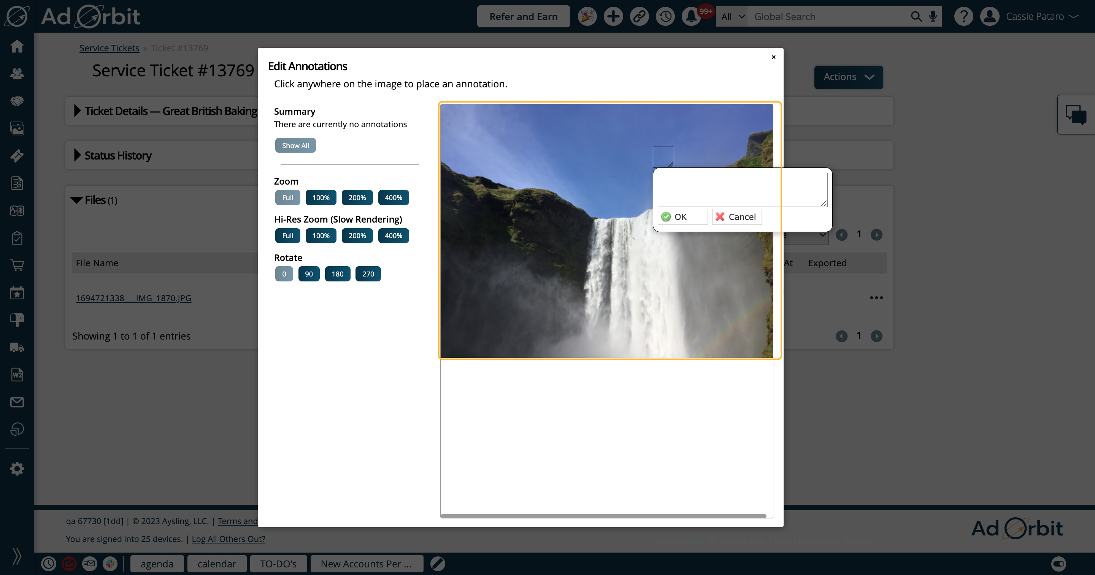Confirm the annotation with OK
The height and width of the screenshot is (575, 1095).
tap(683, 217)
